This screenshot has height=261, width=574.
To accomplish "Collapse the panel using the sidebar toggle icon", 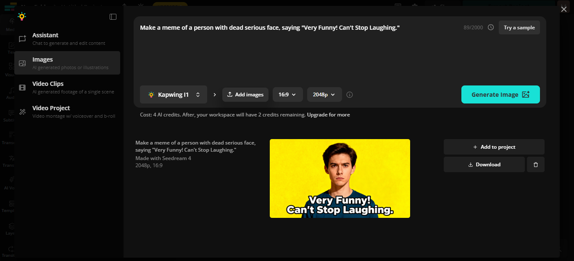I will point(113,16).
